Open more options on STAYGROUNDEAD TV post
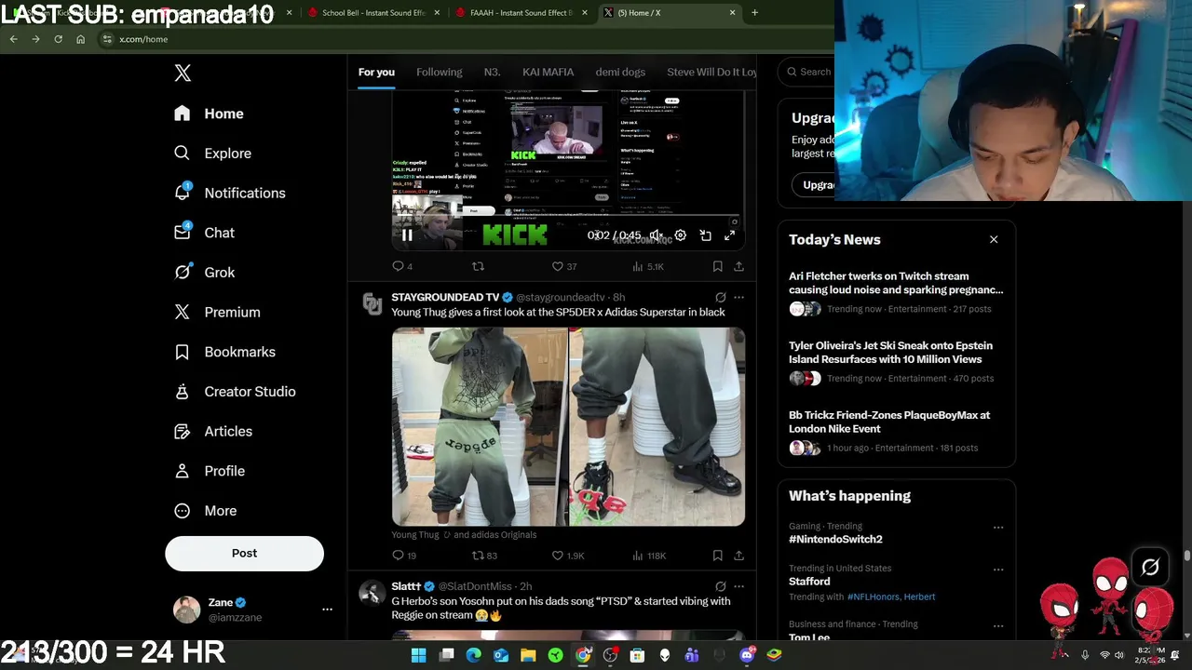1192x670 pixels. pyautogui.click(x=738, y=298)
